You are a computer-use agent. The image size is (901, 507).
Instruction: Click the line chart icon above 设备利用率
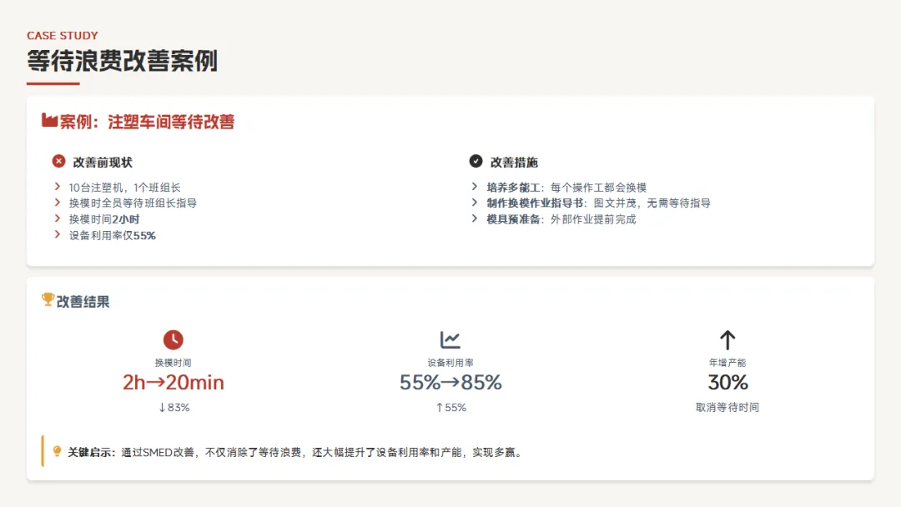coord(450,340)
